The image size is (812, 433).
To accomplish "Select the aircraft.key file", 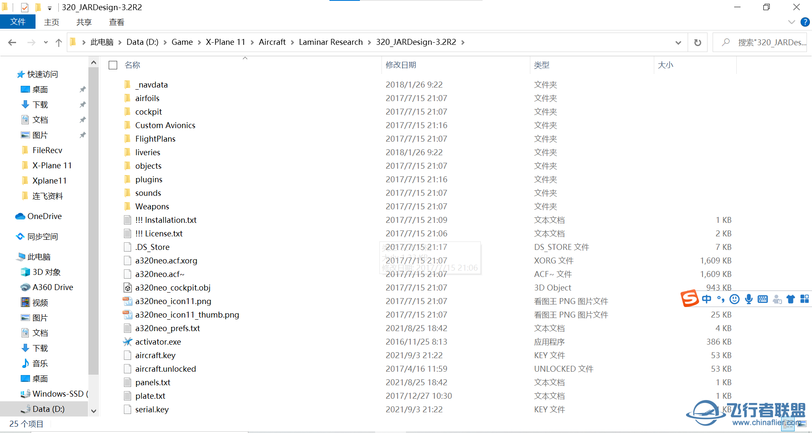I will 155,355.
